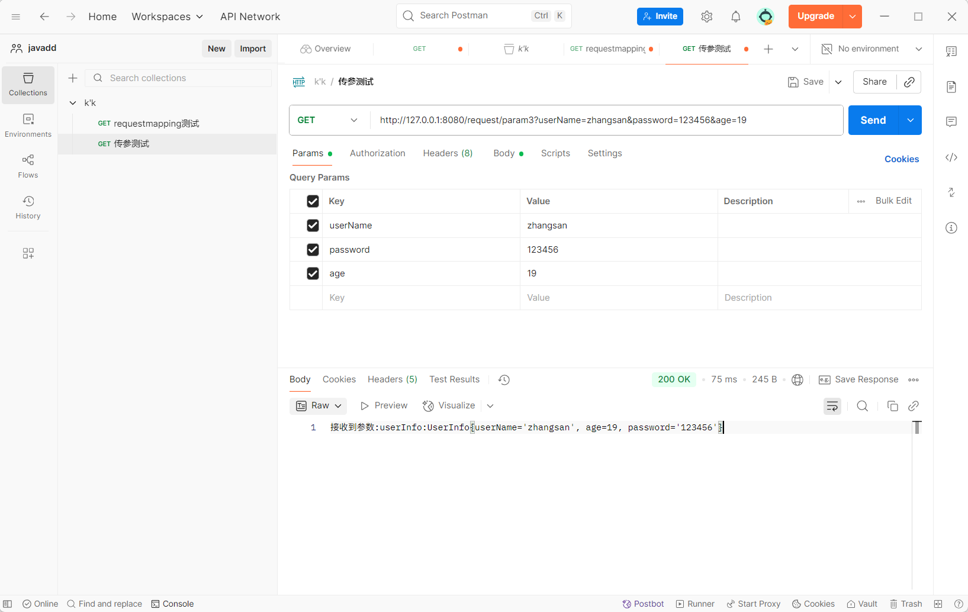Open the Send options arrow
Screen dimensions: 968x612
(910, 120)
